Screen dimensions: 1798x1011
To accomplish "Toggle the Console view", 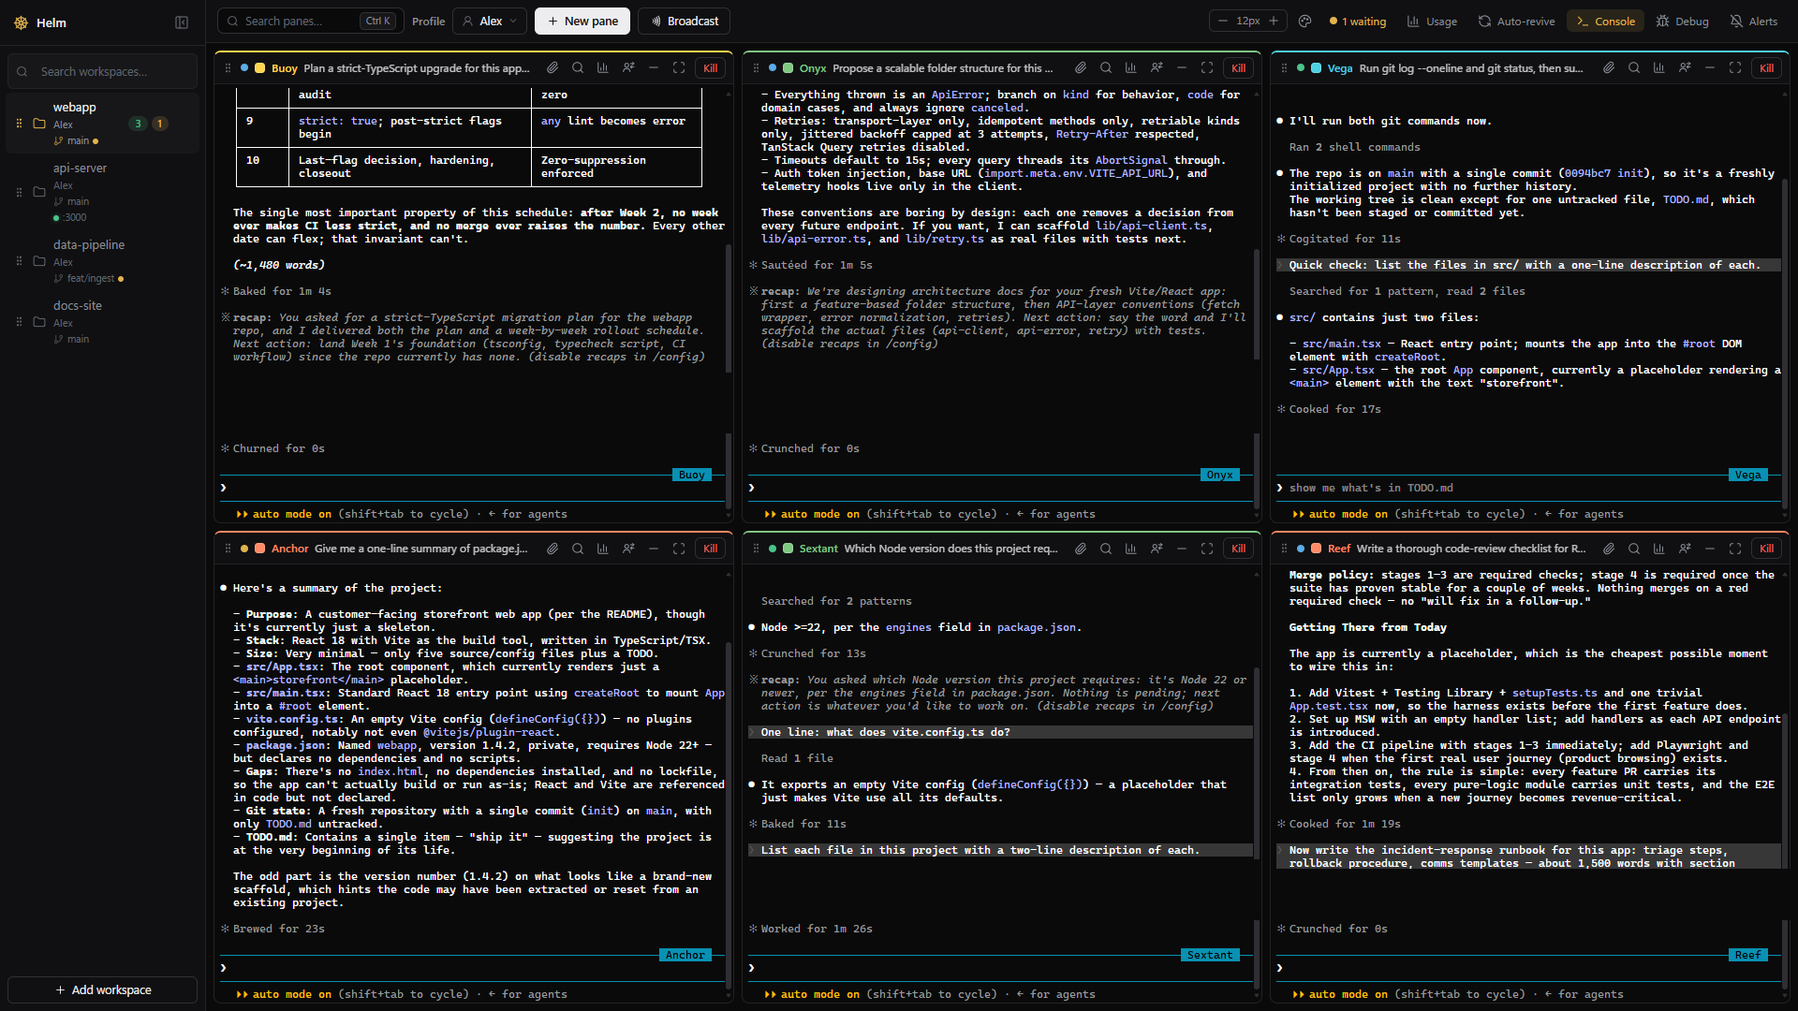I will click(1605, 21).
